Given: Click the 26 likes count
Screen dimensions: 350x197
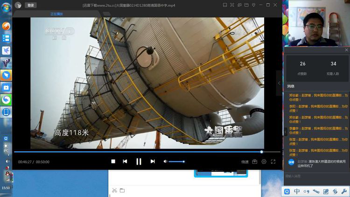Looking at the screenshot, I should [302, 64].
